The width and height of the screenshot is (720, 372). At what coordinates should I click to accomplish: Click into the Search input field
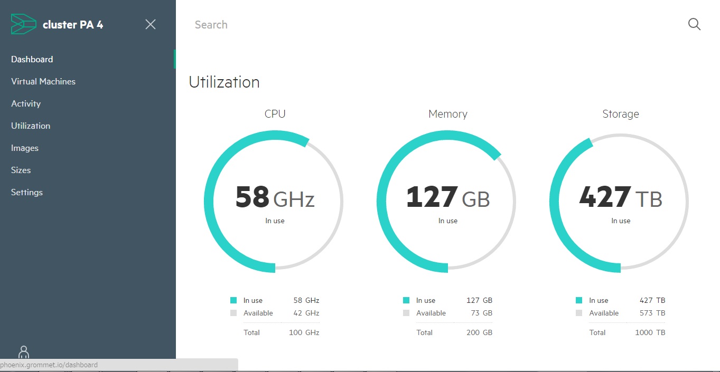[423, 25]
